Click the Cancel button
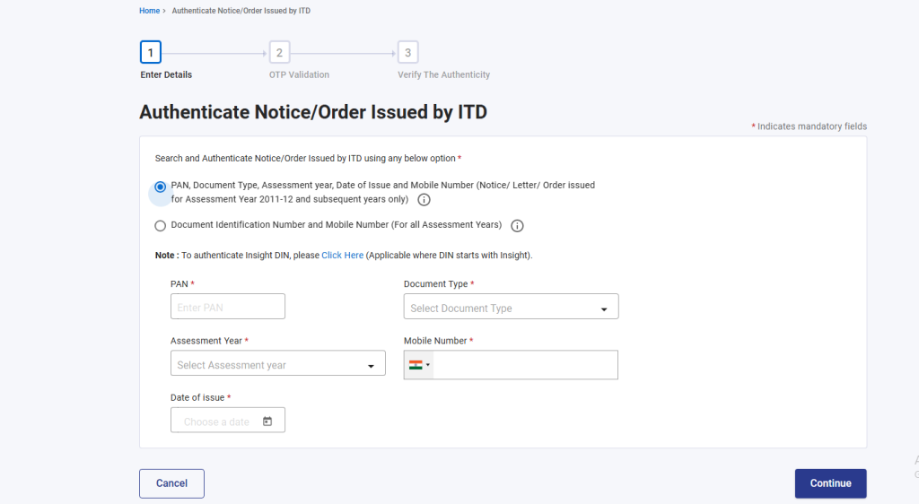The height and width of the screenshot is (504, 919). tap(171, 483)
